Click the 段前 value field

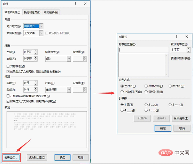coord(29,83)
